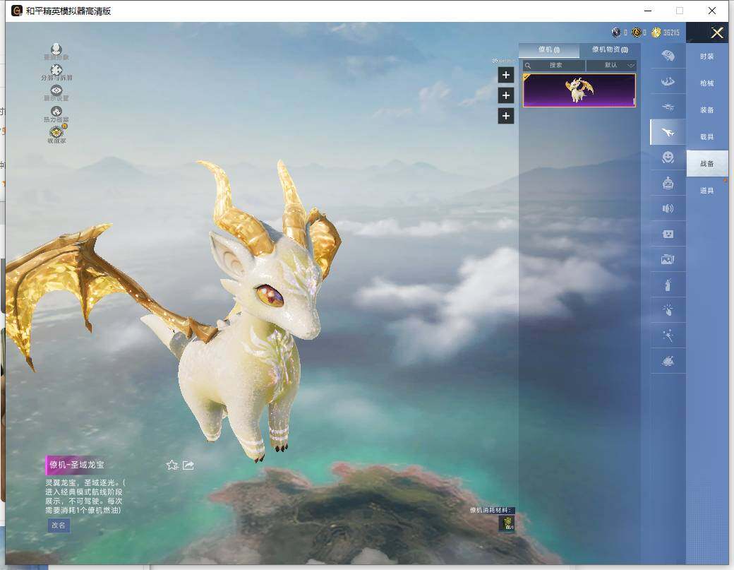
Task: Click the dark gold-ringed currency icon
Action: 636,32
